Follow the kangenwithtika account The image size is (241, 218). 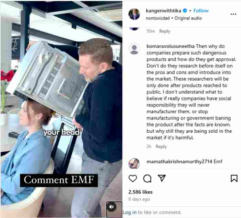[201, 11]
